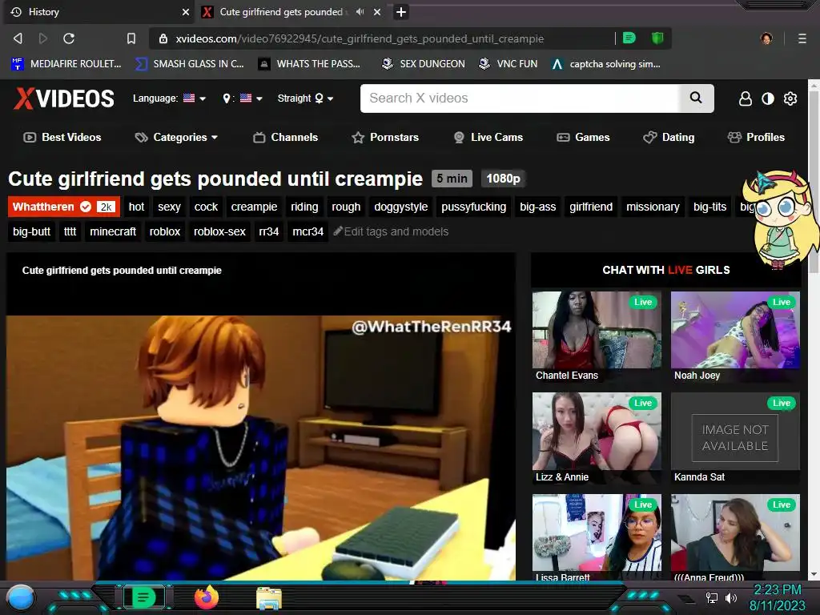This screenshot has width=820, height=615.
Task: Click the padlock site info icon
Action: 163,38
